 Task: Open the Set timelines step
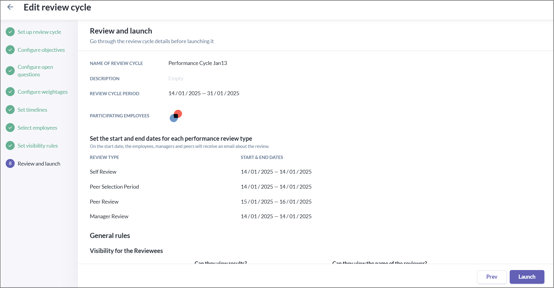[x=32, y=110]
